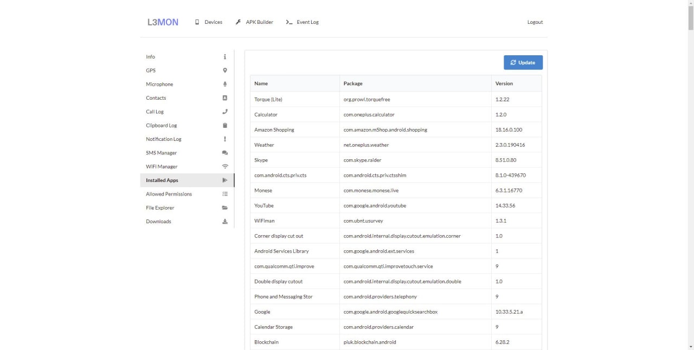This screenshot has height=350, width=694.
Task: Open the Notification Log section
Action: coord(164,139)
